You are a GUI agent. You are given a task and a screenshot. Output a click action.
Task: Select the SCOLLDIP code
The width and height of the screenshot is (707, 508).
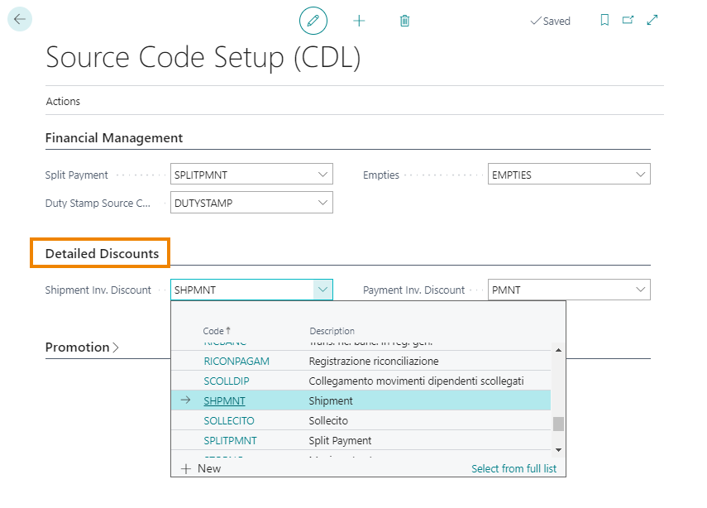pyautogui.click(x=227, y=381)
